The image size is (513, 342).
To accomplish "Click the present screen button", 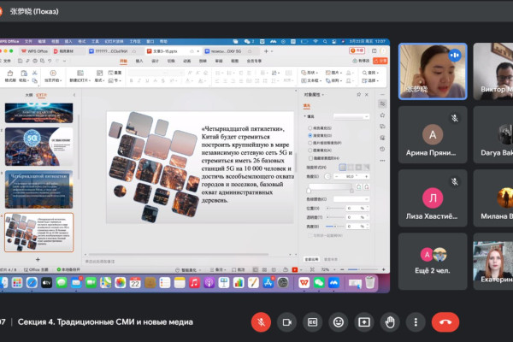I will (364, 321).
